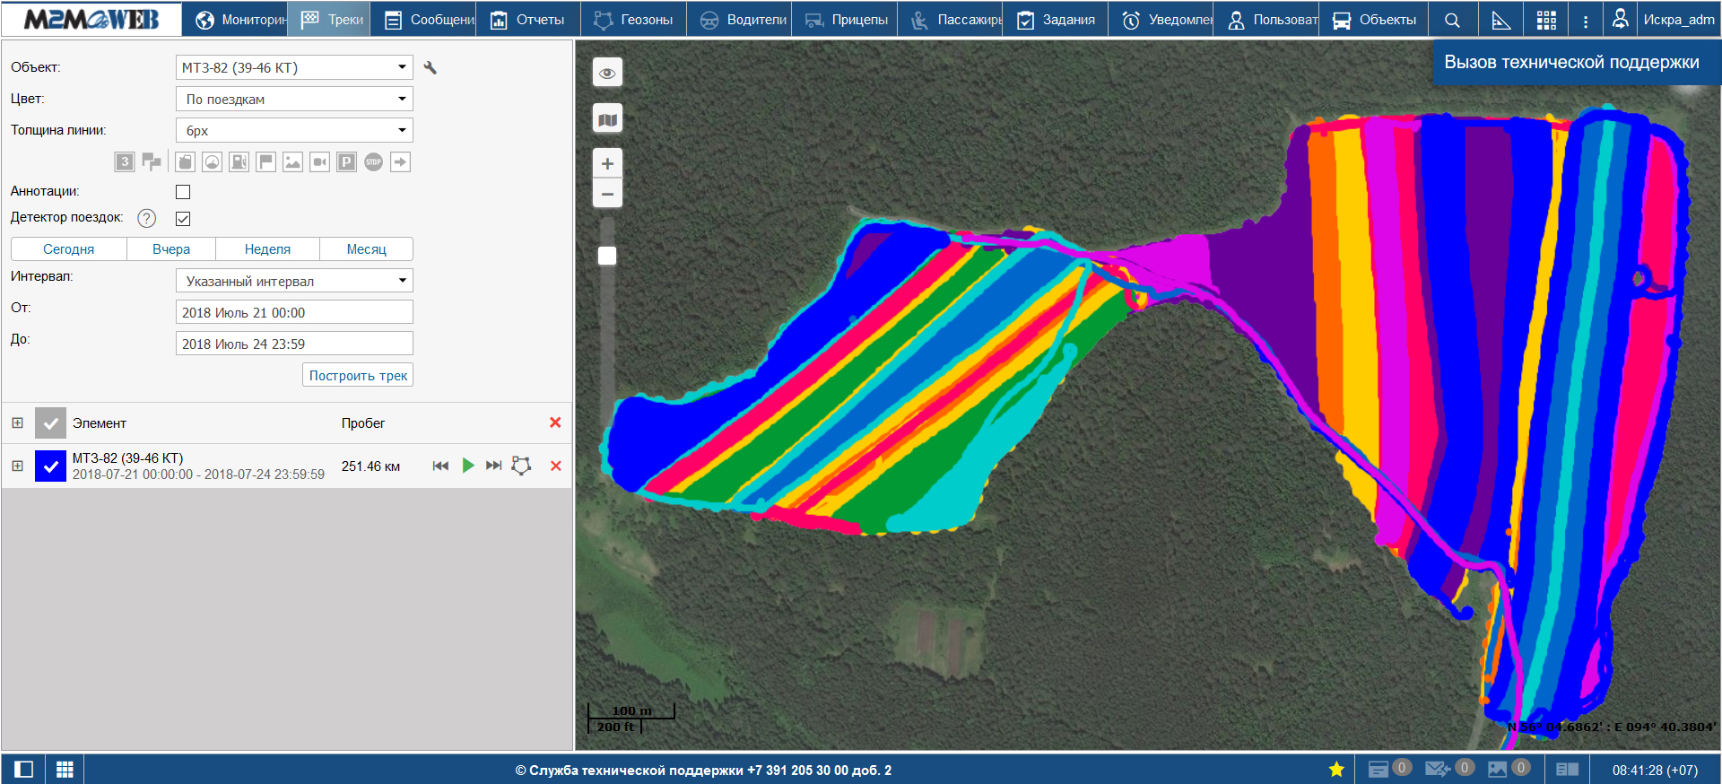The height and width of the screenshot is (784, 1722).
Task: Open the Объект dropdown
Action: [294, 67]
